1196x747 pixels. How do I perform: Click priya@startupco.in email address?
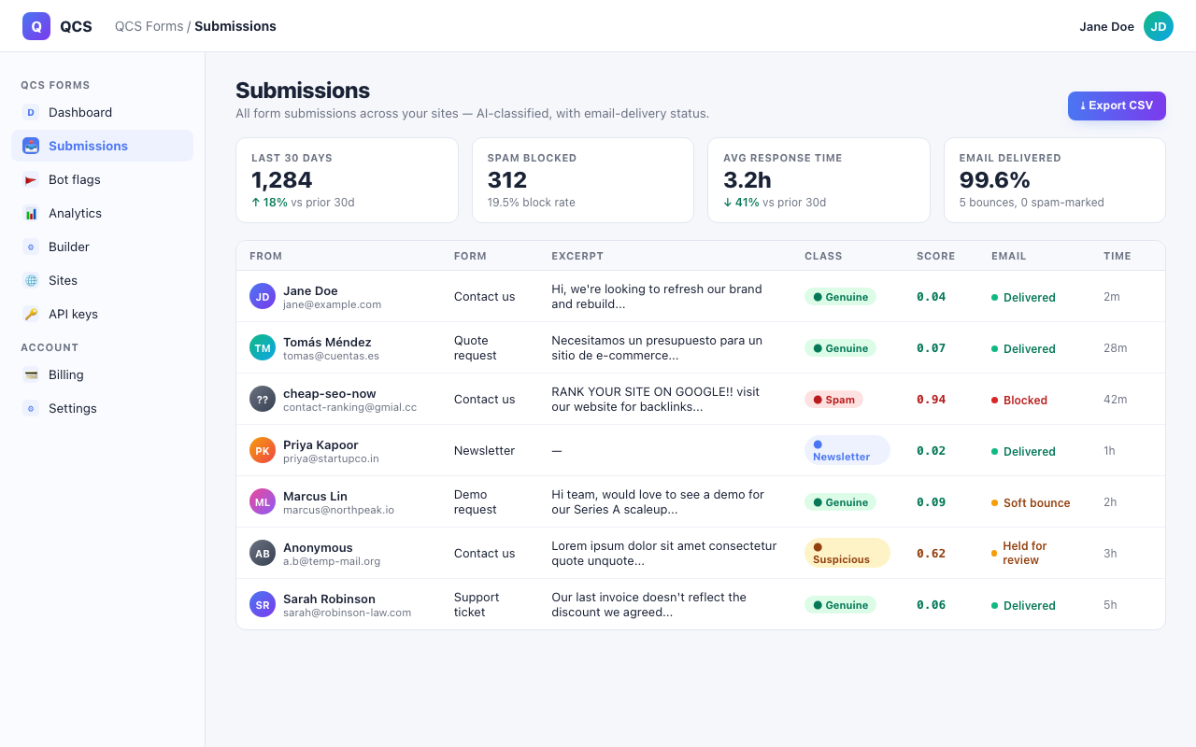pos(331,458)
